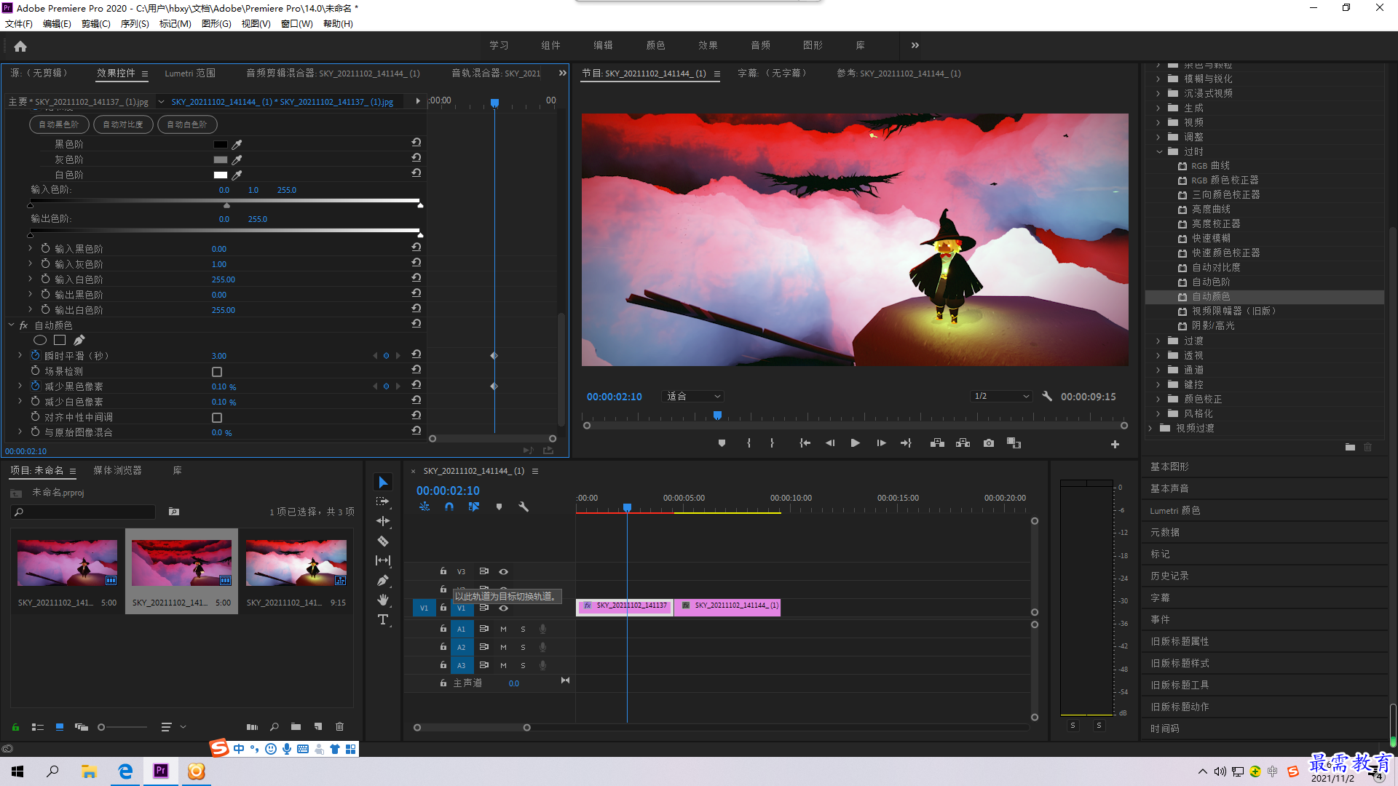Open the Sequence menu
Screen dimensions: 1398x786
click(135, 24)
